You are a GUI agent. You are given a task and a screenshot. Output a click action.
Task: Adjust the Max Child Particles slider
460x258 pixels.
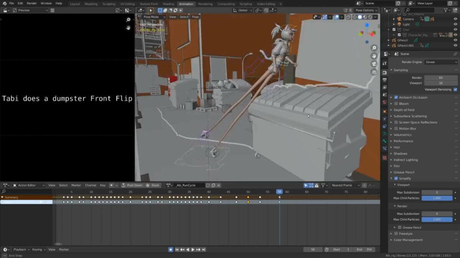pos(437,198)
